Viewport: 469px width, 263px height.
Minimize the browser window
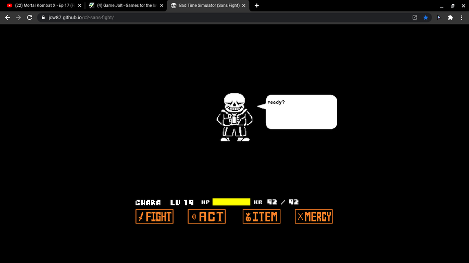point(441,6)
